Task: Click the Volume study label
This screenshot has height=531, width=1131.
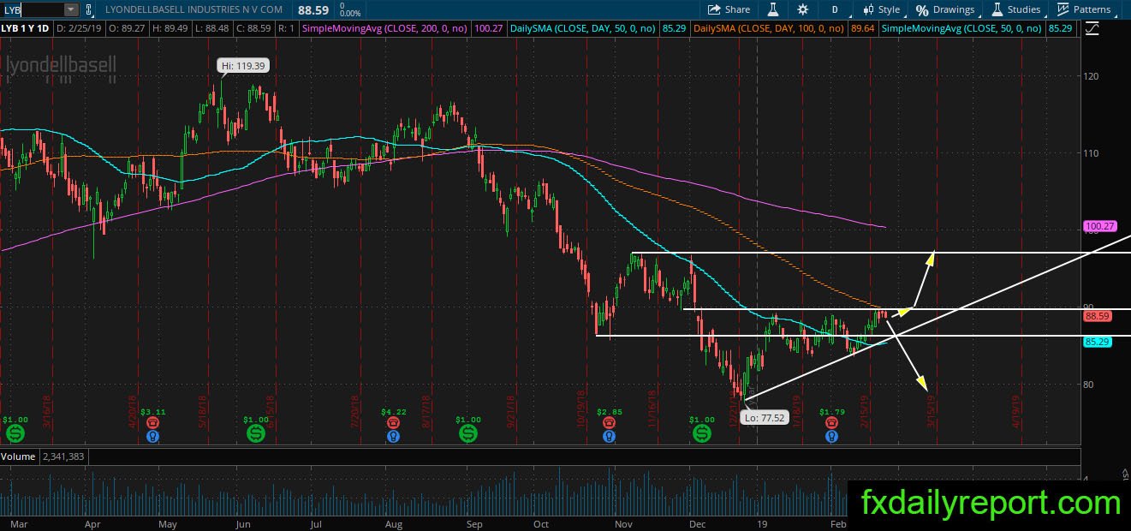Action: click(18, 457)
